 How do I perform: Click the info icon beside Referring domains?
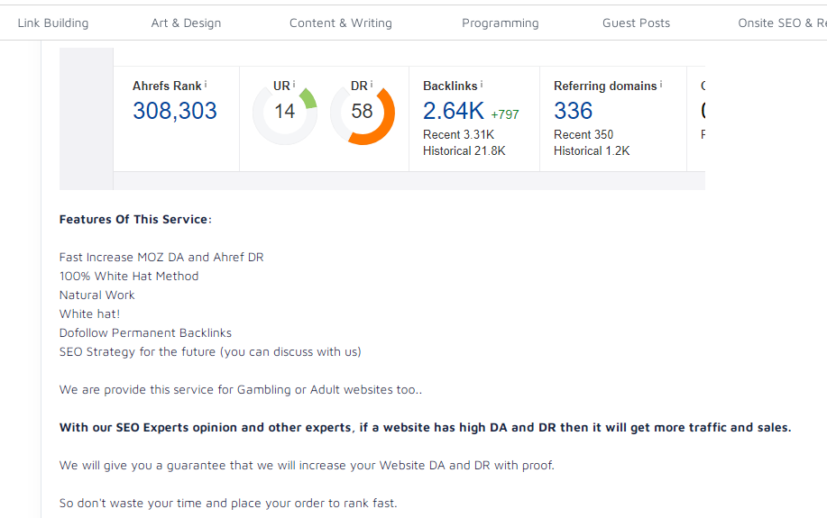pos(661,84)
